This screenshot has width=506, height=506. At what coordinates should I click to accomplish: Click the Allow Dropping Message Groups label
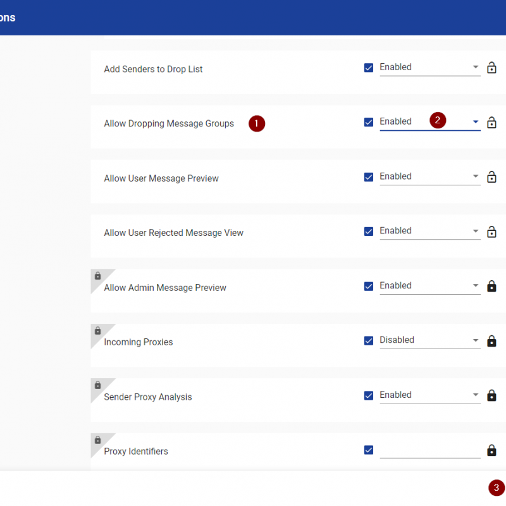169,123
